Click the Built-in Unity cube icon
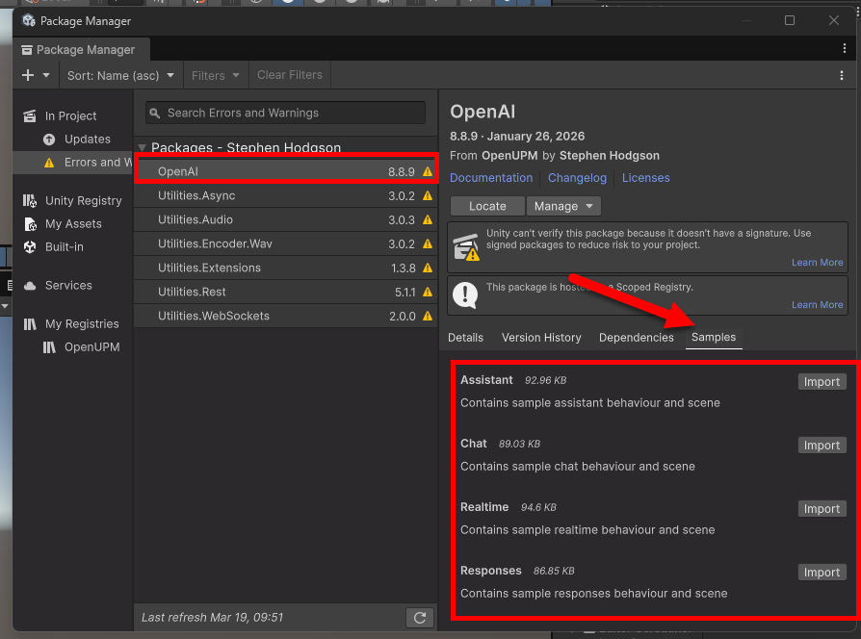This screenshot has width=861, height=639. click(x=30, y=246)
